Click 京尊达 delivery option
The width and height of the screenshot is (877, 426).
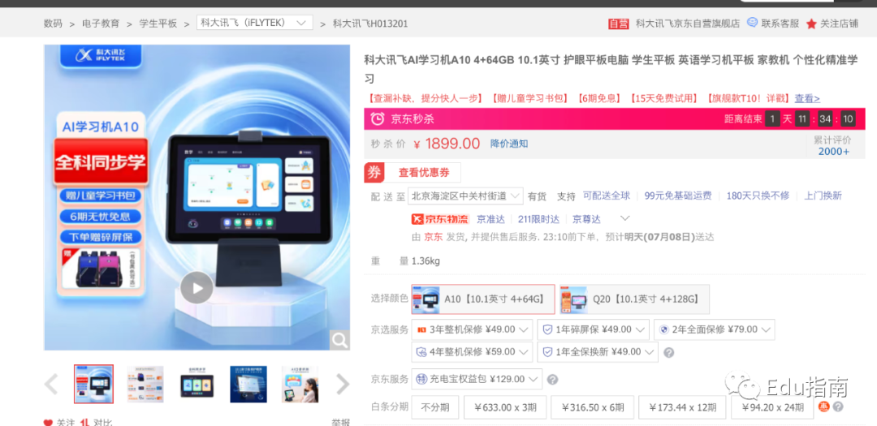586,218
